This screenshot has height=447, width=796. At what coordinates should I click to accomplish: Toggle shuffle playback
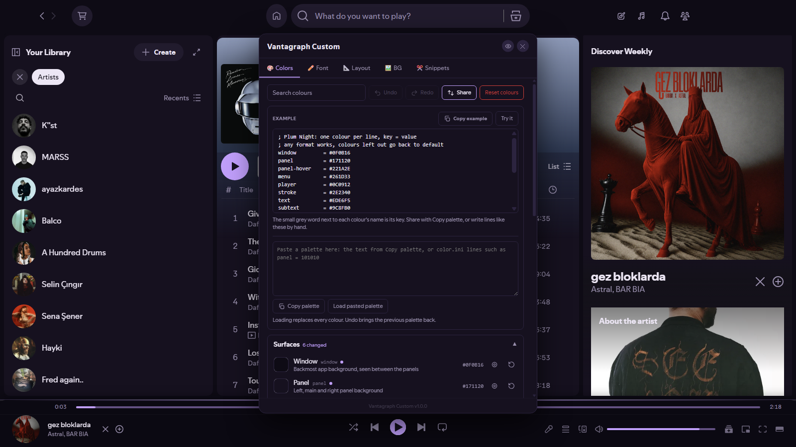pyautogui.click(x=354, y=427)
